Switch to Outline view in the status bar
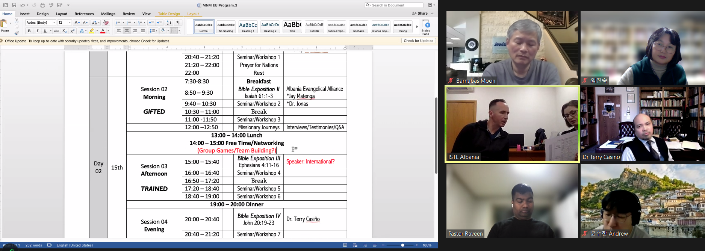Viewport: 705px width, 251px height. coord(365,245)
